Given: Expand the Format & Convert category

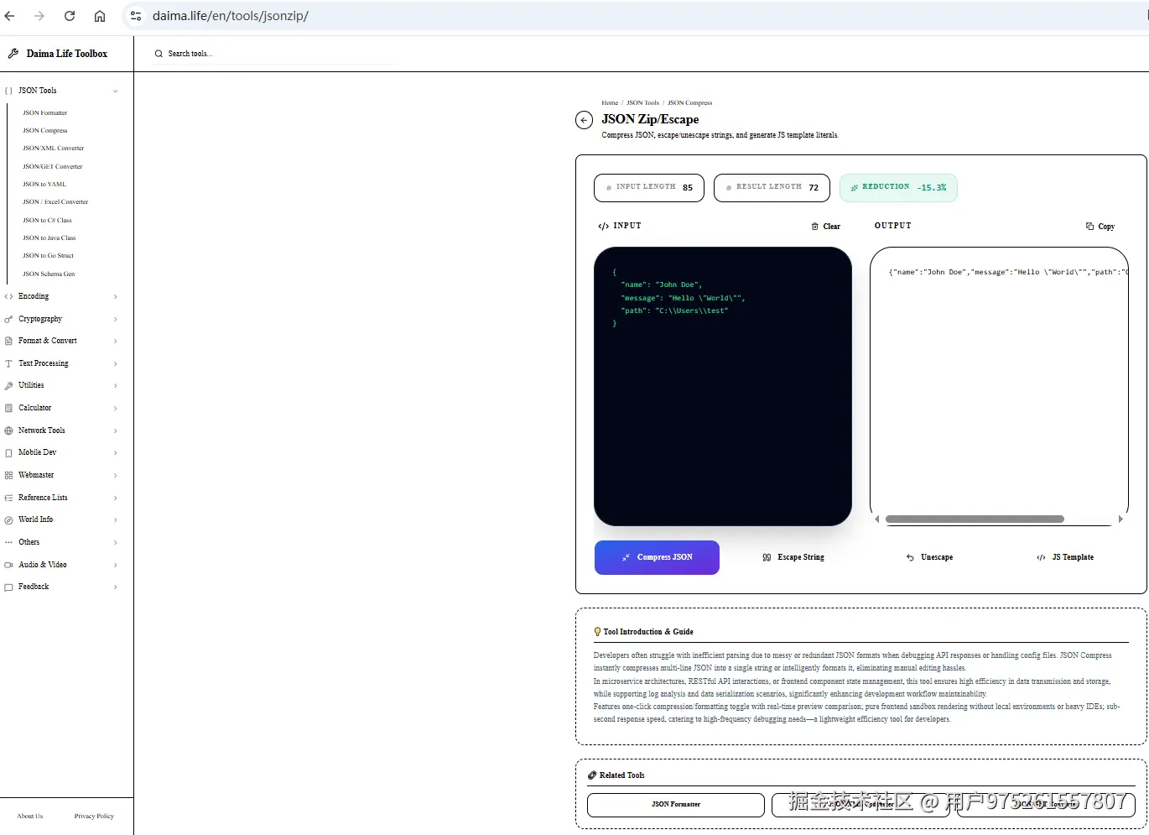Looking at the screenshot, I should tap(61, 341).
